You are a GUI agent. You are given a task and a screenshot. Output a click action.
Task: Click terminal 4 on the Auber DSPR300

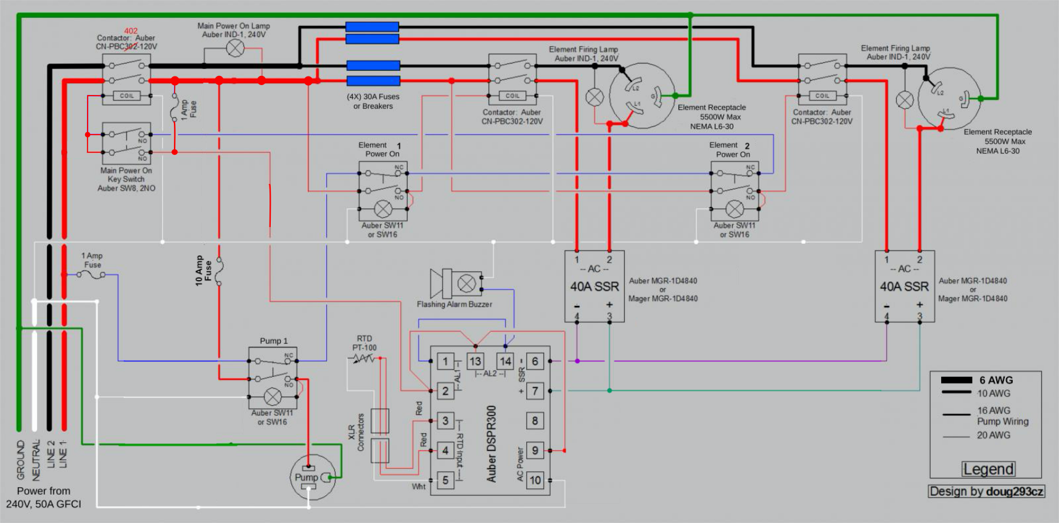pyautogui.click(x=445, y=450)
